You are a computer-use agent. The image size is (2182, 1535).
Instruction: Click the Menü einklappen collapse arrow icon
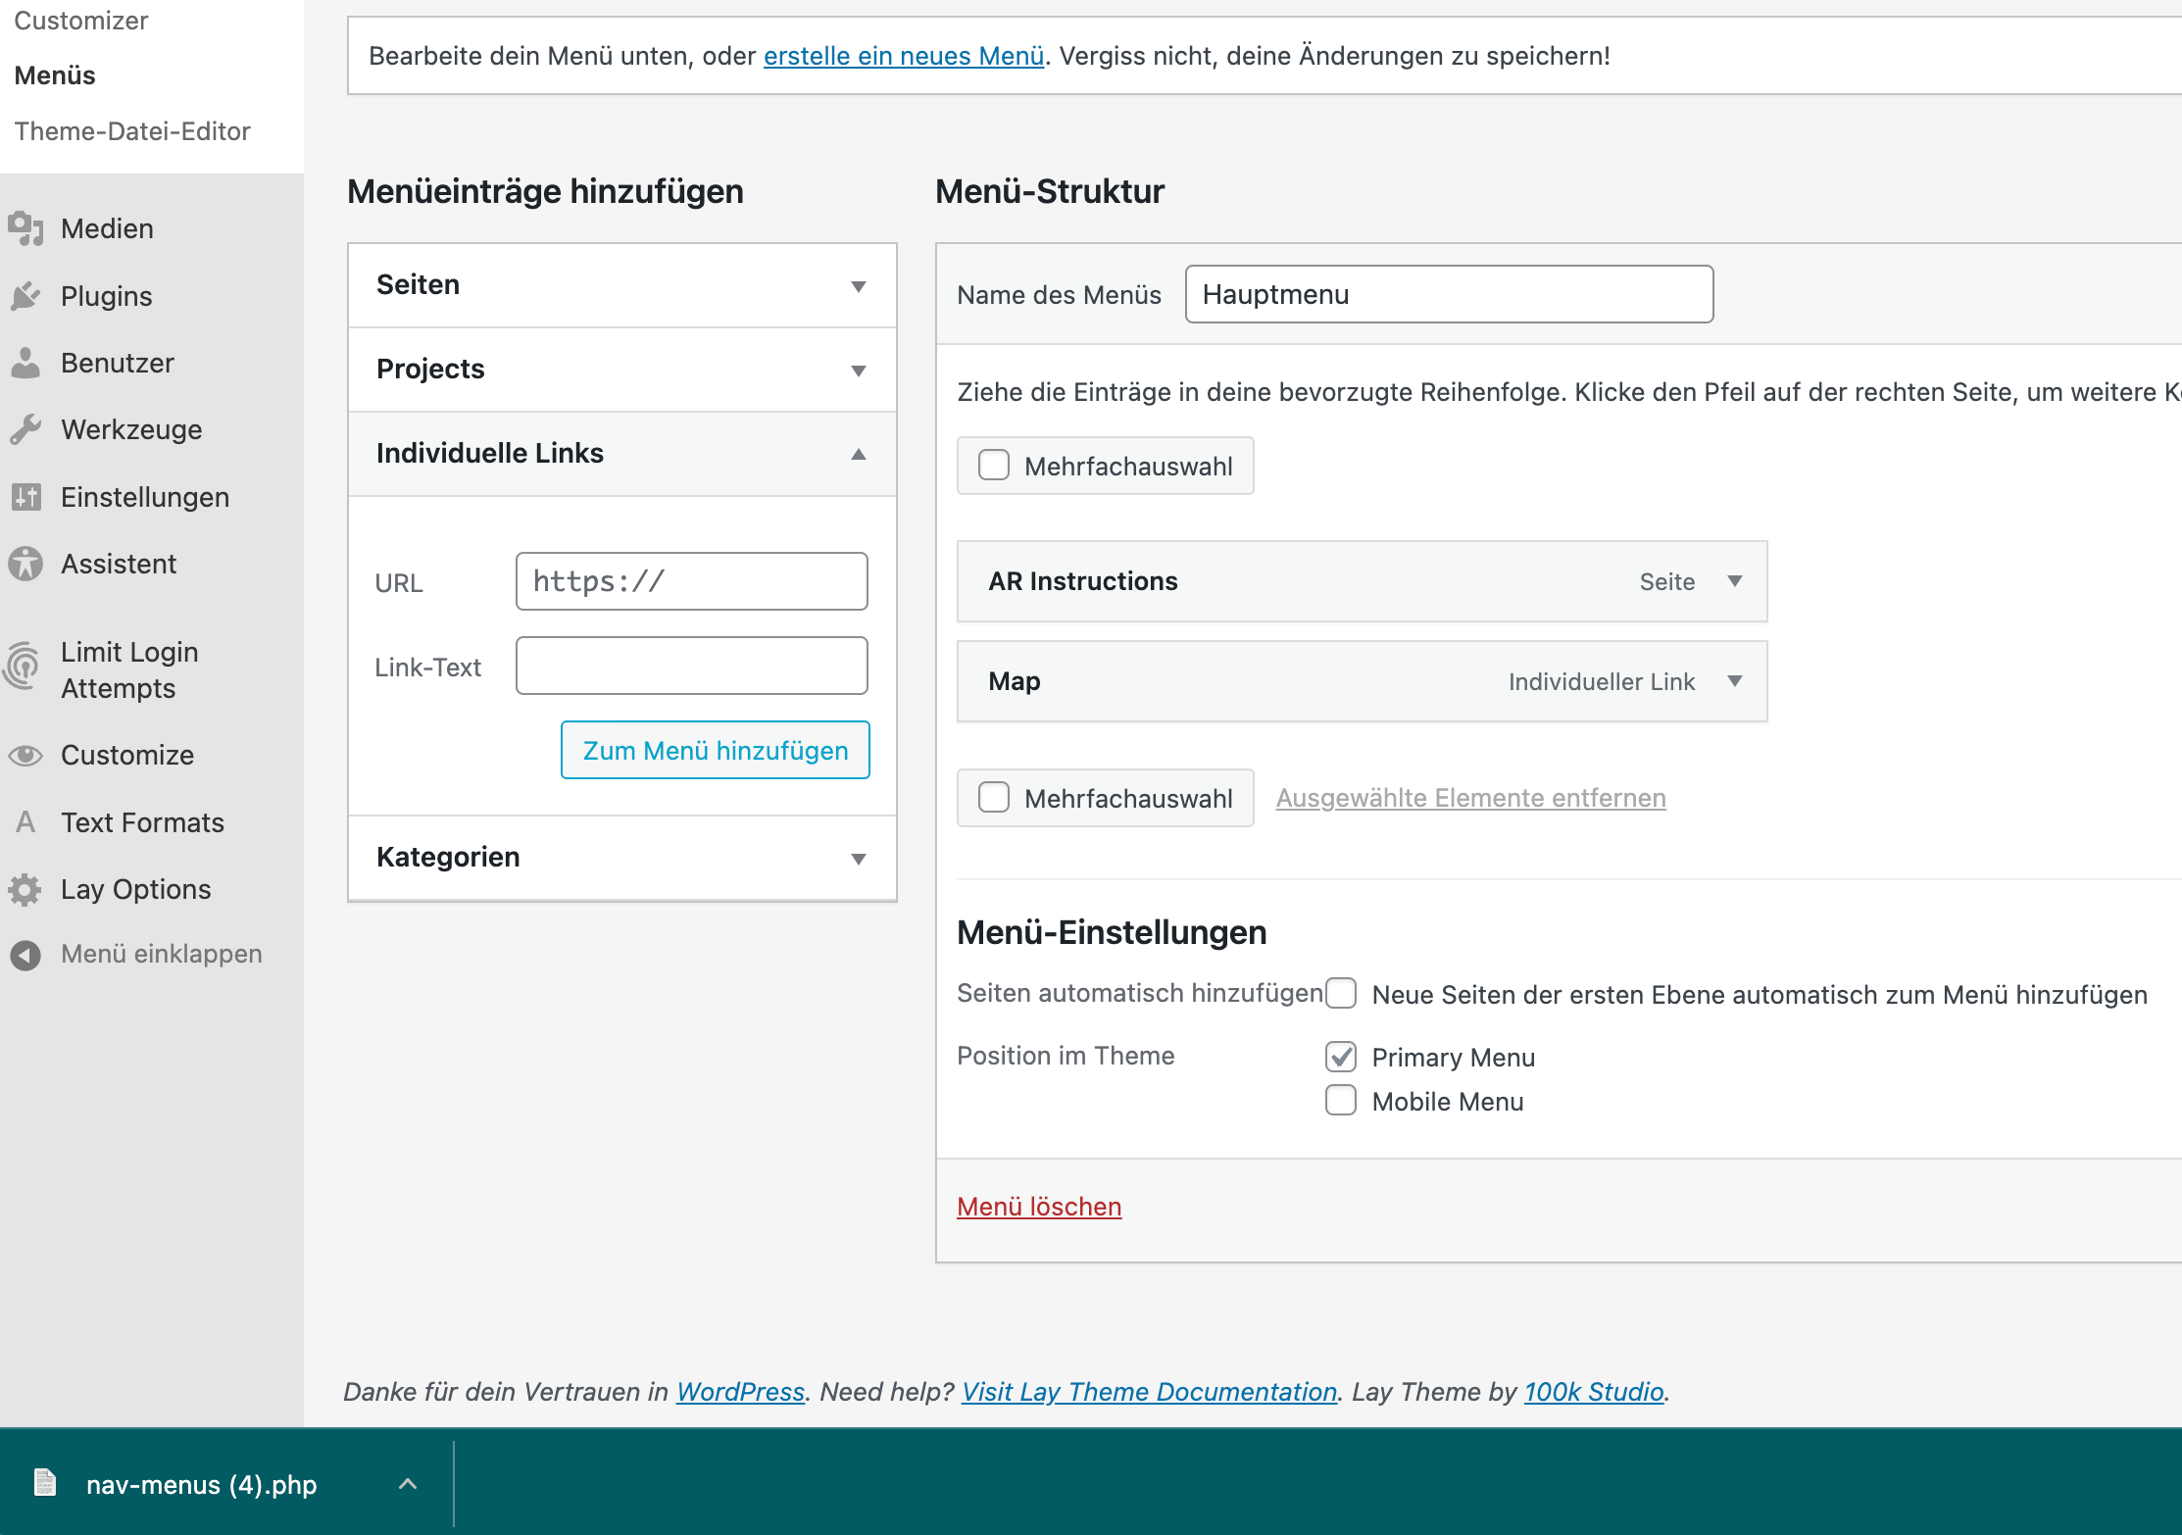coord(25,955)
